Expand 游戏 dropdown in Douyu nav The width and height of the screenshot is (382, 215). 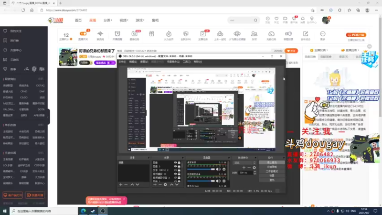pyautogui.click(x=140, y=21)
